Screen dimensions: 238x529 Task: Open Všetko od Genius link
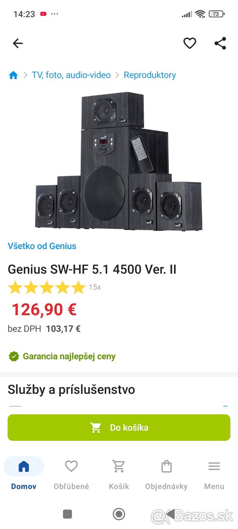coord(42,246)
